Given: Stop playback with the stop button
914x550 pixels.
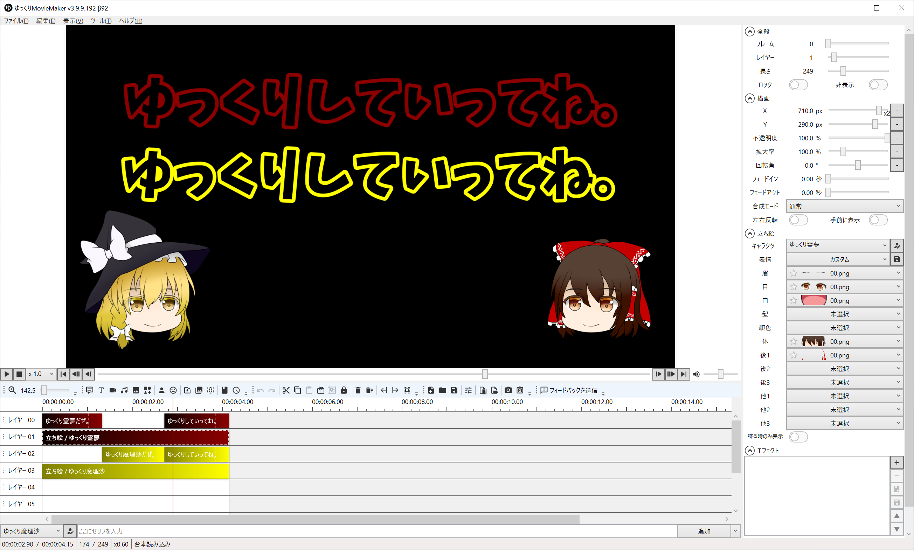Looking at the screenshot, I should (19, 374).
